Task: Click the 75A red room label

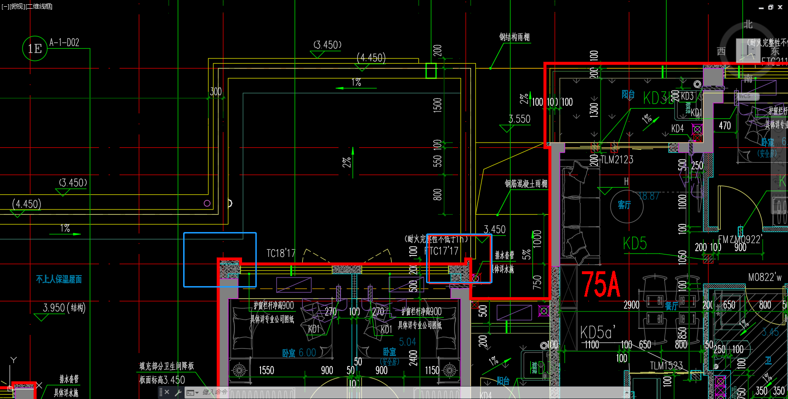Action: 601,284
